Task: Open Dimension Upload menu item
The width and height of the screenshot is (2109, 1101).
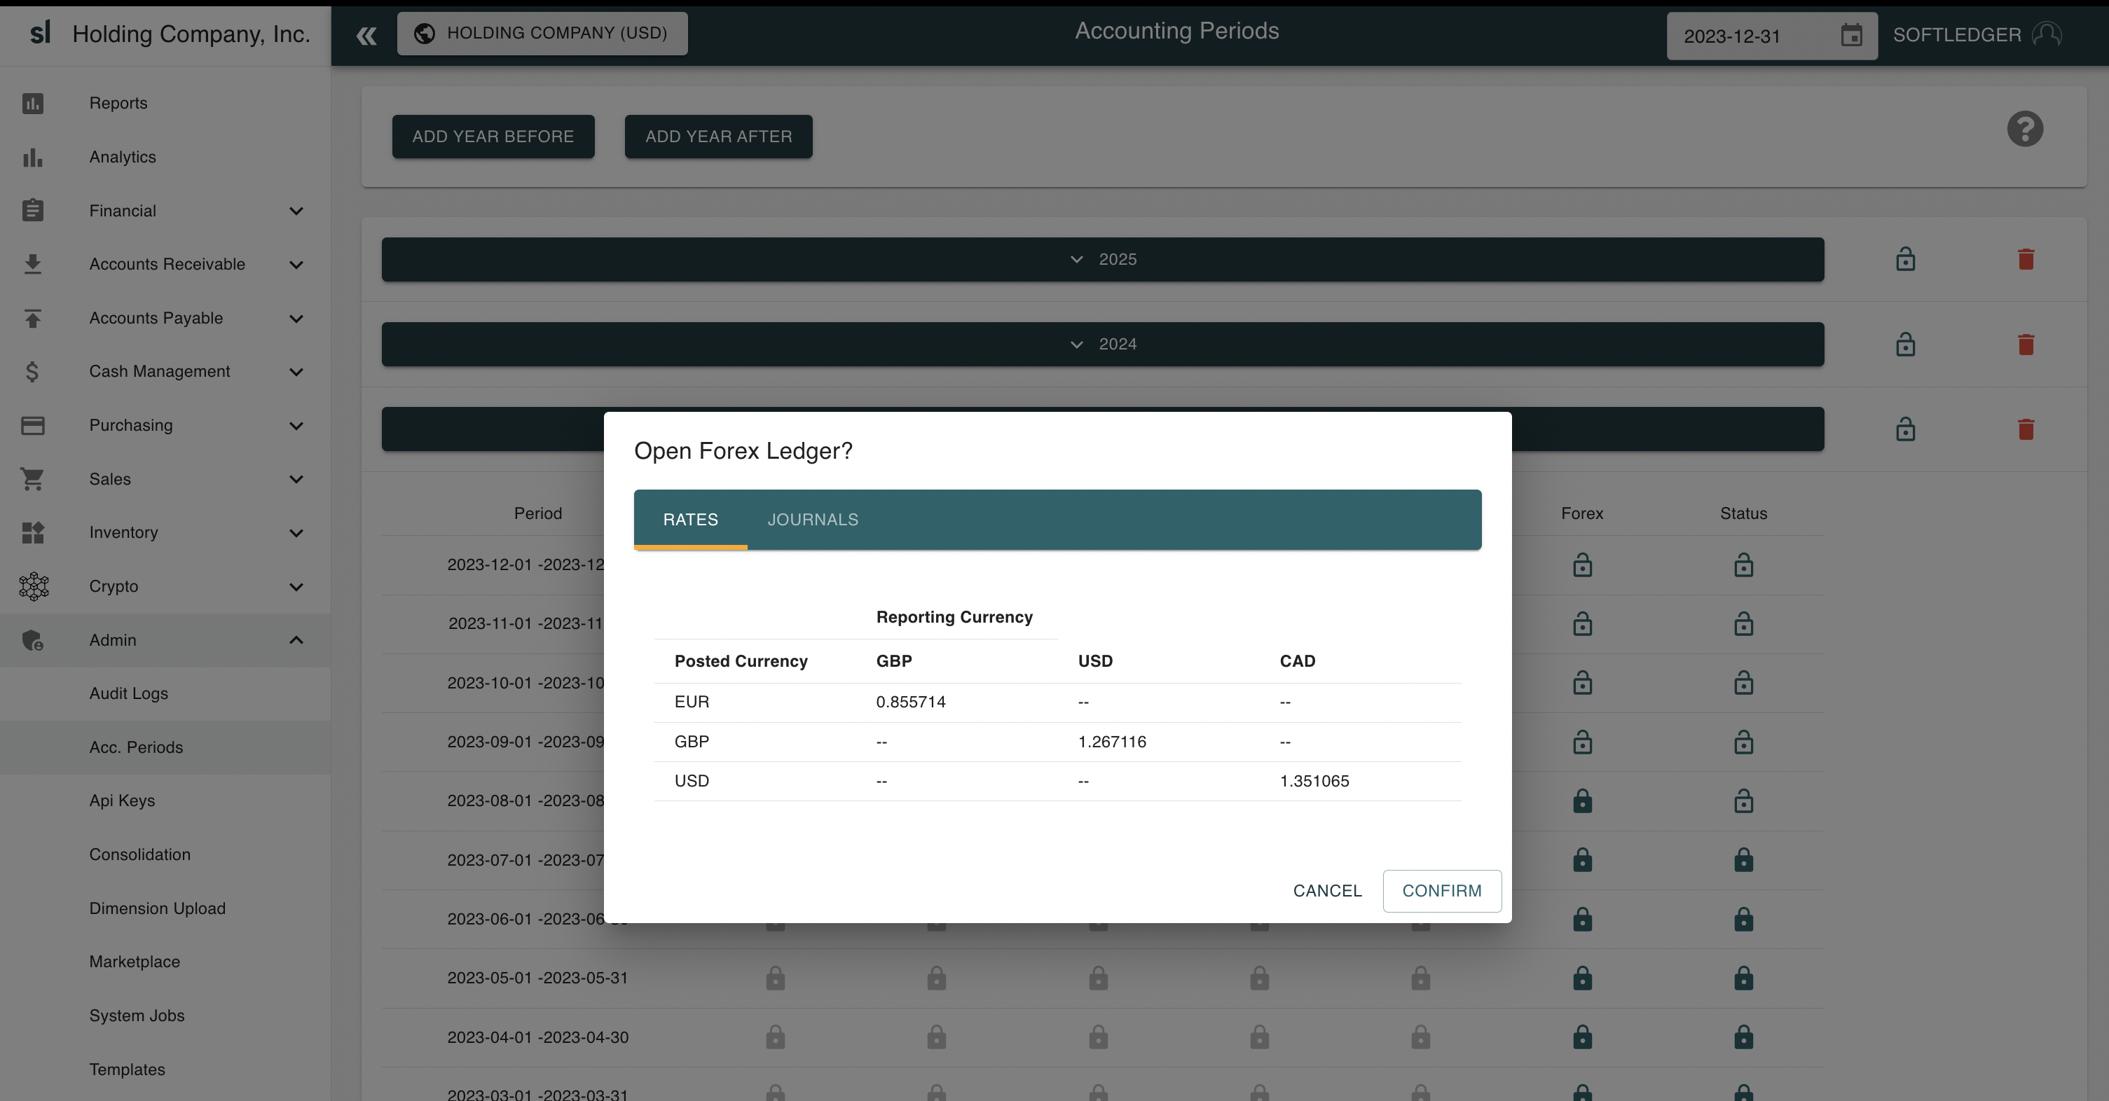Action: pos(157,908)
